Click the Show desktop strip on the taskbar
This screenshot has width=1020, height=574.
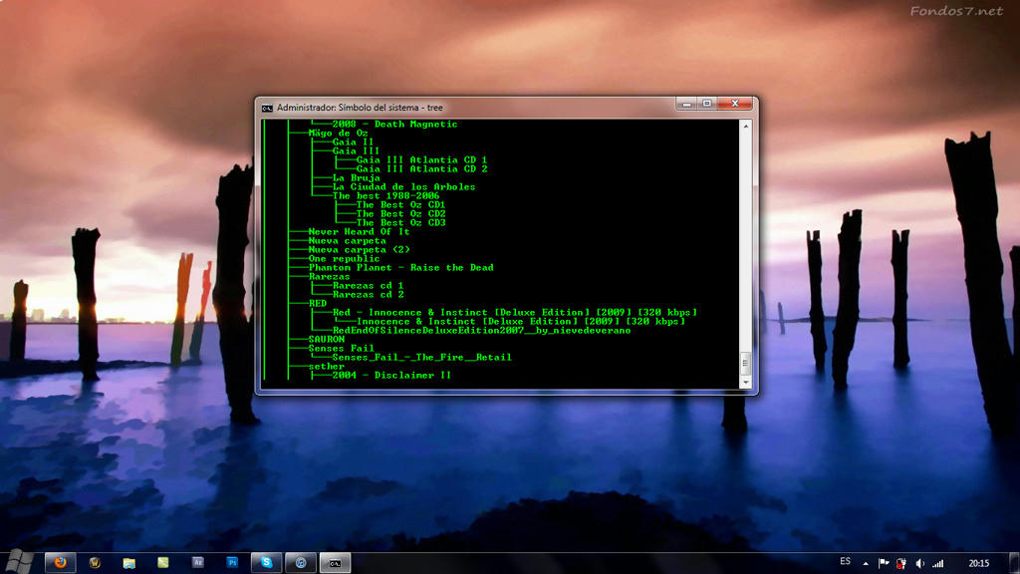tap(1015, 562)
